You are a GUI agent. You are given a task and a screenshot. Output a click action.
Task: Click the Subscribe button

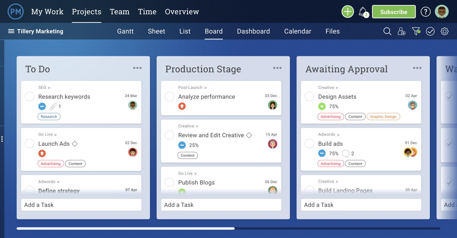pyautogui.click(x=394, y=12)
